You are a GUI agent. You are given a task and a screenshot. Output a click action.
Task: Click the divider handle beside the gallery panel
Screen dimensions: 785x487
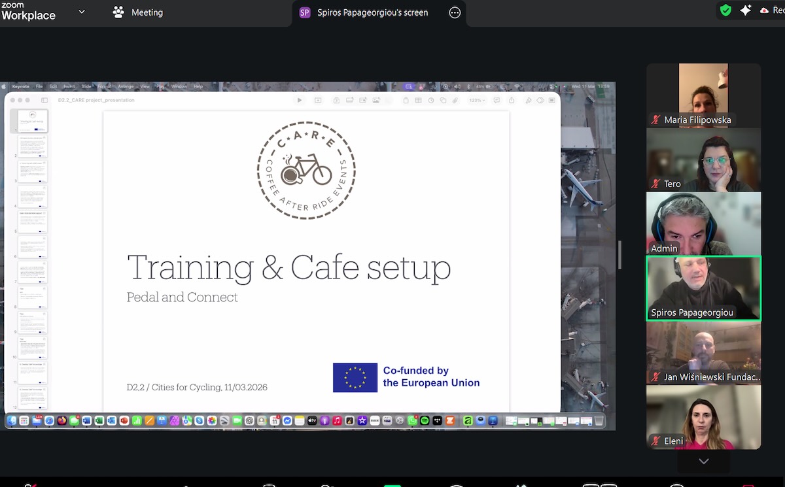[x=619, y=255]
